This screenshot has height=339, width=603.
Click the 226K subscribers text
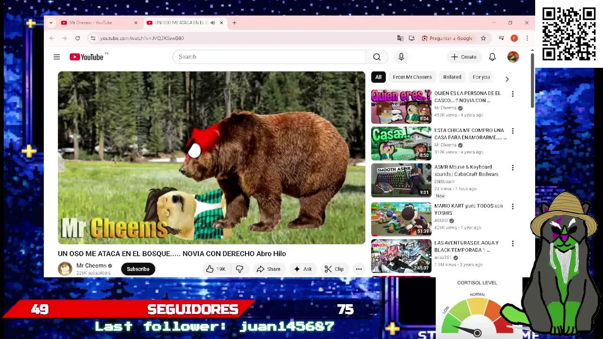(x=93, y=273)
